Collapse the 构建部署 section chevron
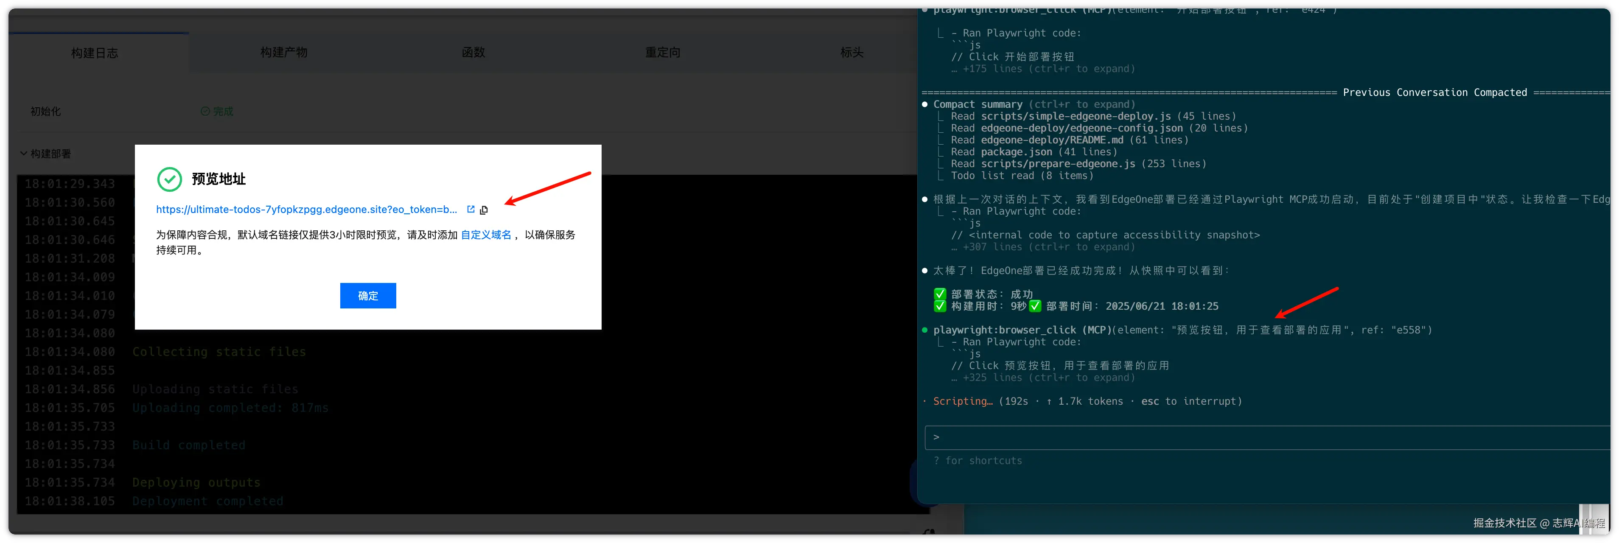 coord(24,153)
